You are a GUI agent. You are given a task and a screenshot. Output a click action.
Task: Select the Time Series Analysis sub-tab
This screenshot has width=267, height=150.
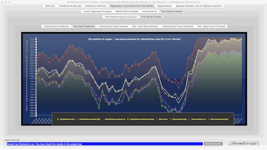[x=171, y=11]
